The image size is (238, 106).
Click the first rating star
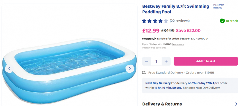[144, 21]
